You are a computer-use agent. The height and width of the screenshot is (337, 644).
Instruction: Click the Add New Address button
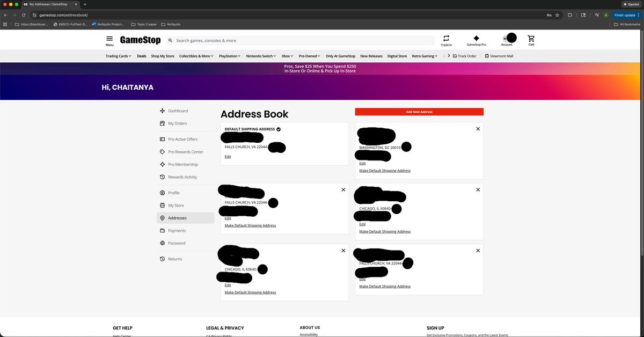pos(419,112)
